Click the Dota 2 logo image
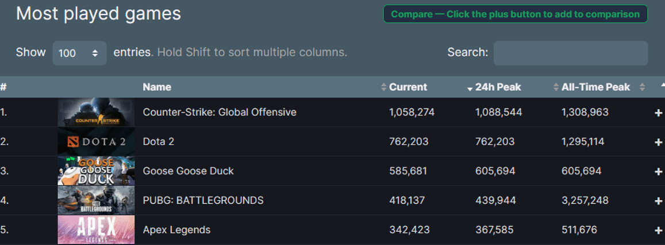The height and width of the screenshot is (245, 665). (96, 142)
